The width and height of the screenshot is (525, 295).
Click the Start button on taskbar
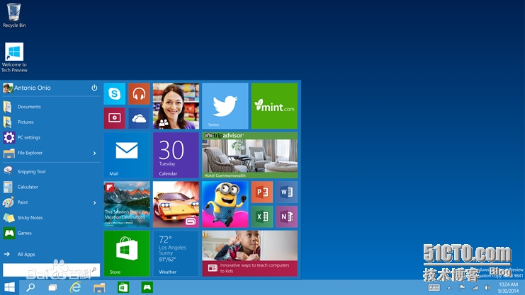click(x=9, y=287)
